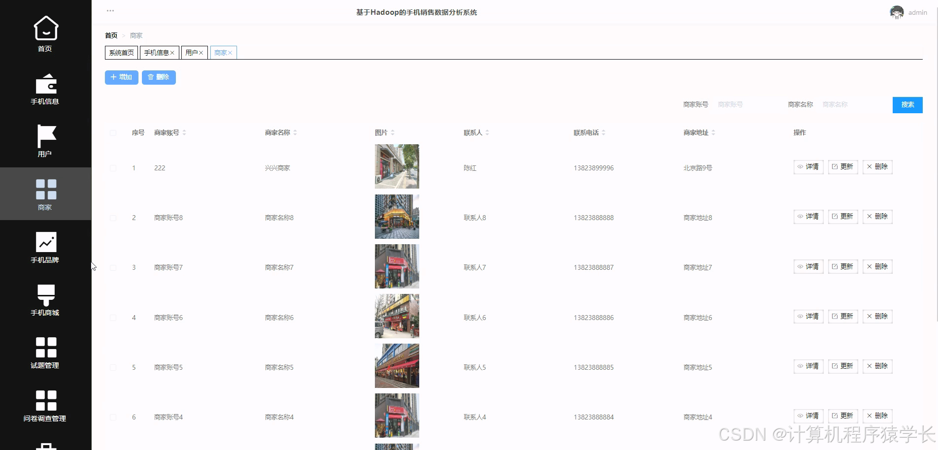This screenshot has width=938, height=450.
Task: Go to 首页 breadcrumb link
Action: (x=111, y=35)
